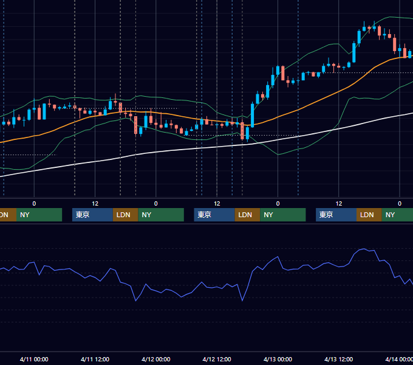Click the tall blue breakout candle after 4/12 LDN

click(x=252, y=116)
